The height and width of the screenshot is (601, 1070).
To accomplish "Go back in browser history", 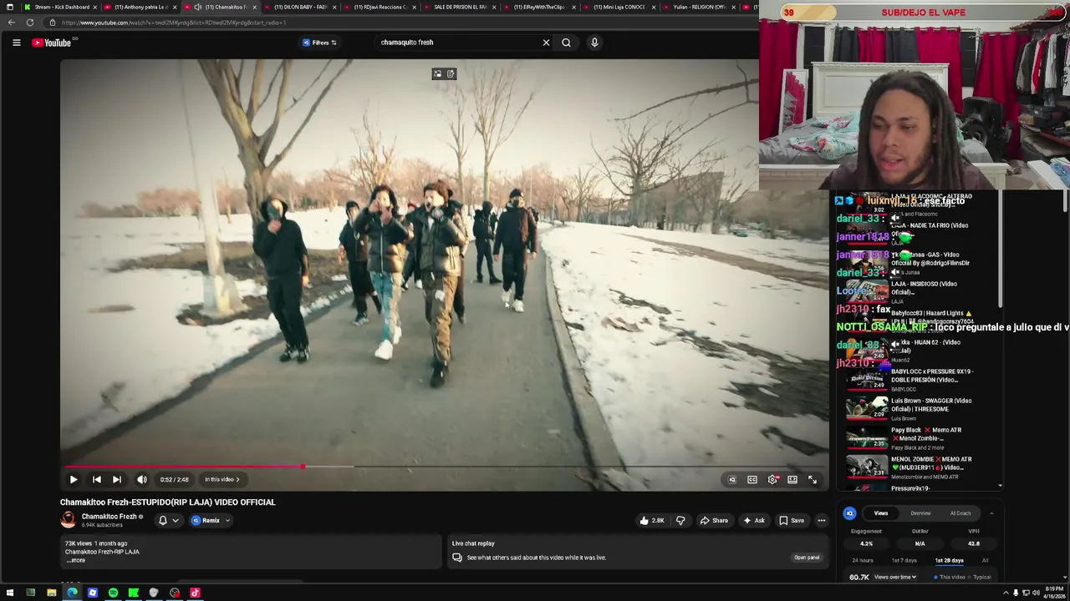I will (10, 23).
